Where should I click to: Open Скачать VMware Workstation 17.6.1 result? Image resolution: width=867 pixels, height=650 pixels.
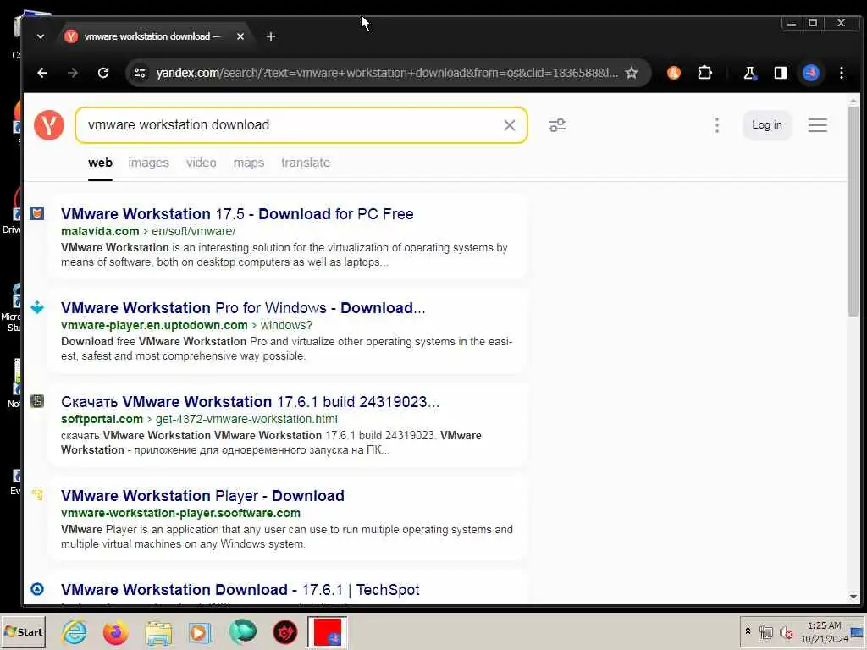click(251, 402)
